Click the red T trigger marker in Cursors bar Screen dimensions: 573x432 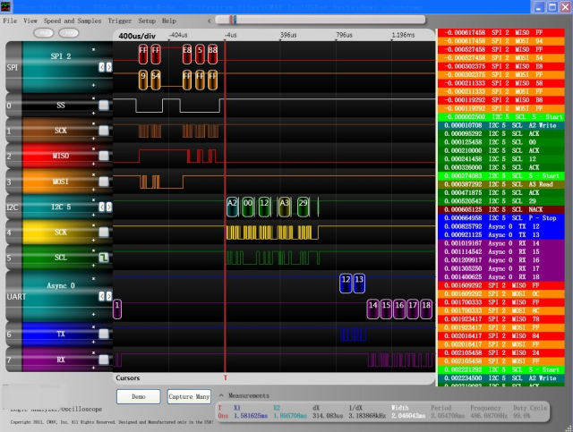click(x=225, y=378)
